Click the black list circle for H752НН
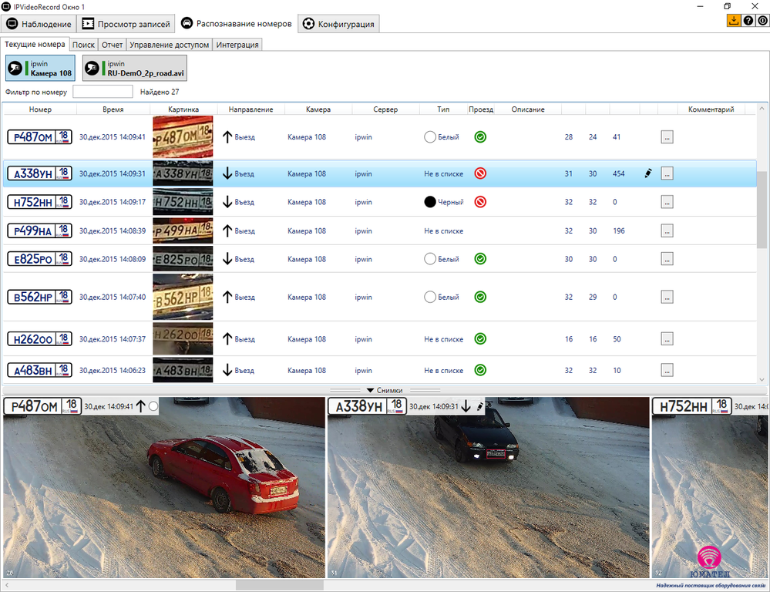The image size is (770, 592). (430, 202)
